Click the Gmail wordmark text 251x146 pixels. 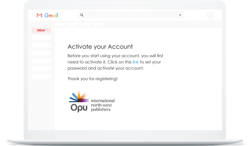51,15
